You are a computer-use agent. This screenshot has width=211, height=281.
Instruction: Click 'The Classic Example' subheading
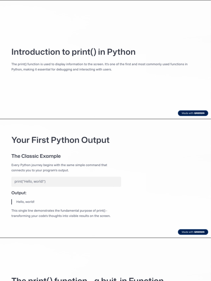[36, 156]
